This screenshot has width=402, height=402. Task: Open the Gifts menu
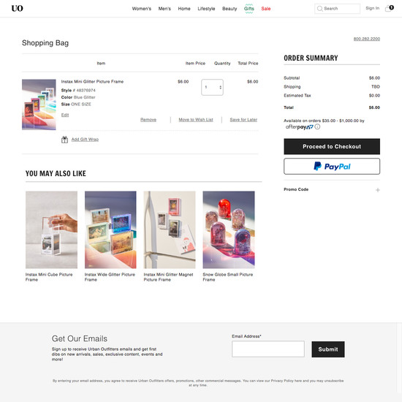click(249, 9)
